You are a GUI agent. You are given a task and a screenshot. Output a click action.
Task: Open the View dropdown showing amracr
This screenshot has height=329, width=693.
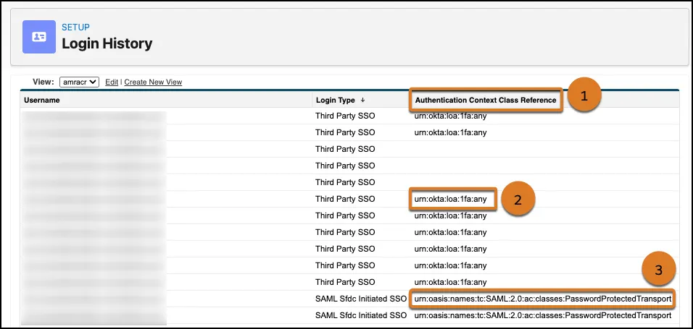pos(79,82)
